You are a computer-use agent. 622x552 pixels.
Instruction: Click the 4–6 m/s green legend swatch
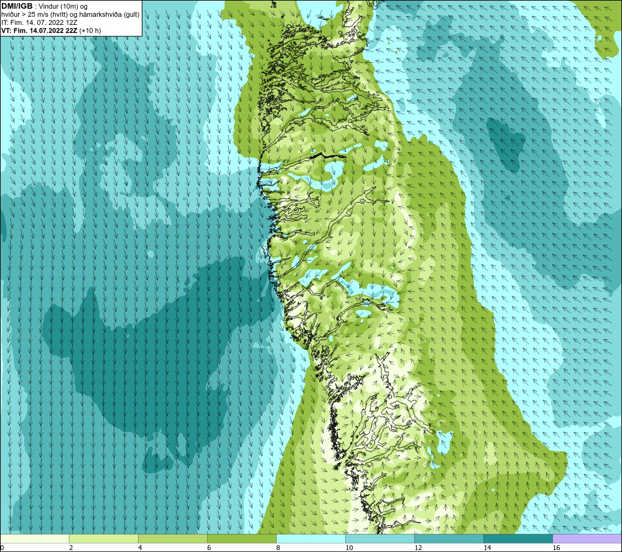pyautogui.click(x=172, y=538)
